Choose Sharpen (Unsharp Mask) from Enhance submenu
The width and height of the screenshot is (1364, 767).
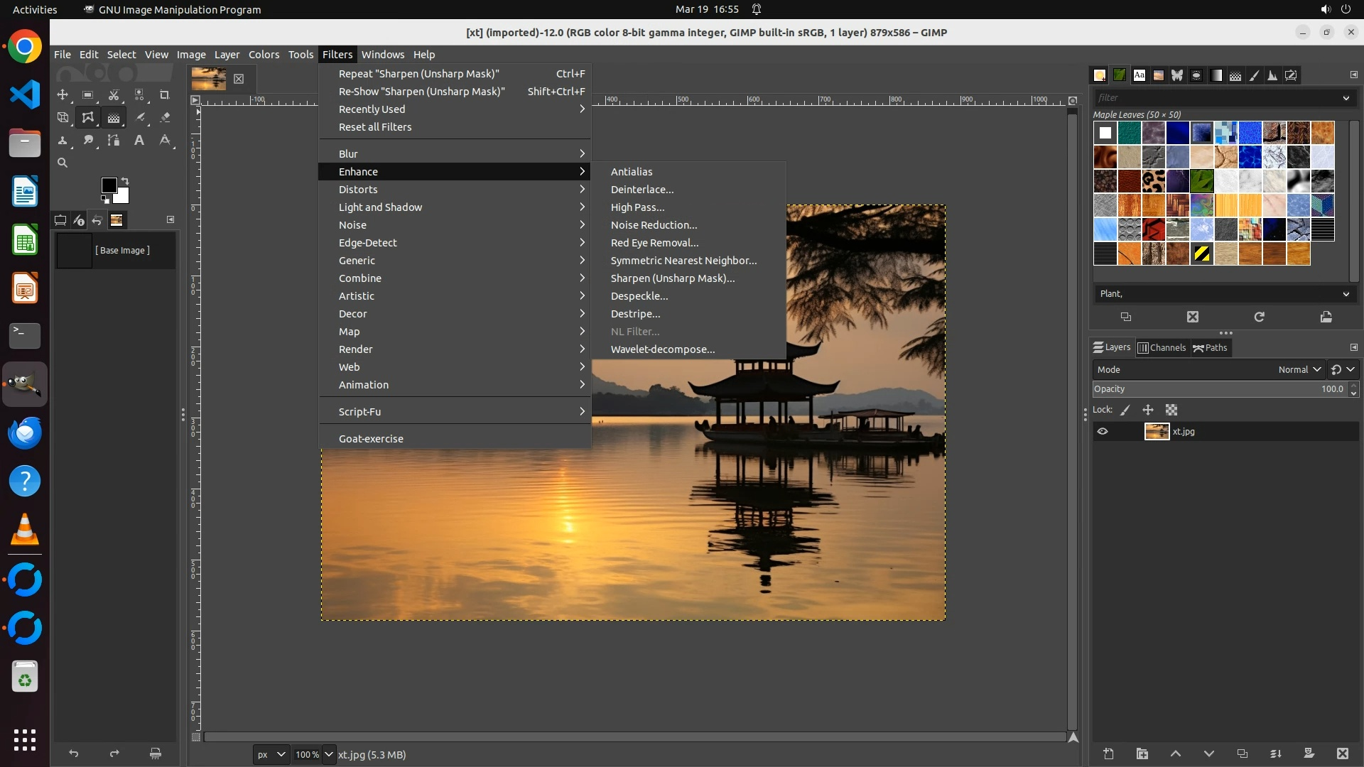[x=672, y=278]
